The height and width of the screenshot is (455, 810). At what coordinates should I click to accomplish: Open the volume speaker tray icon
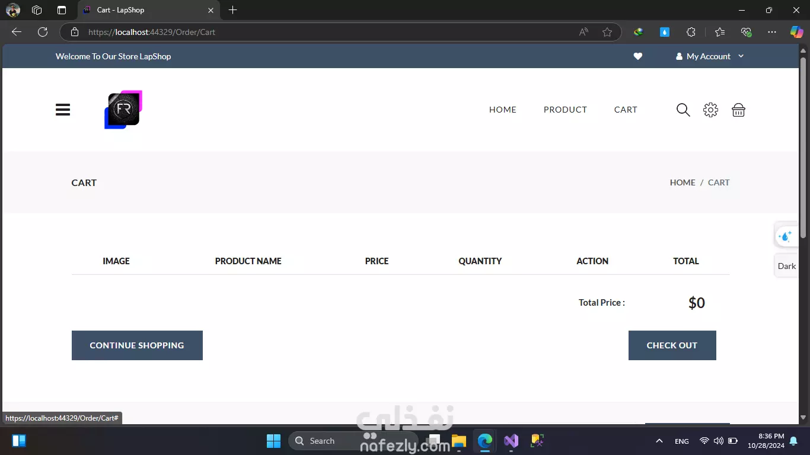[719, 441]
